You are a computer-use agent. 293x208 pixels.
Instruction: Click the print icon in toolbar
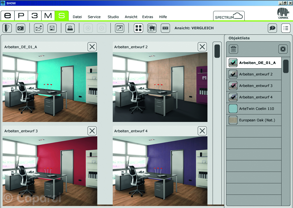coord(70,28)
